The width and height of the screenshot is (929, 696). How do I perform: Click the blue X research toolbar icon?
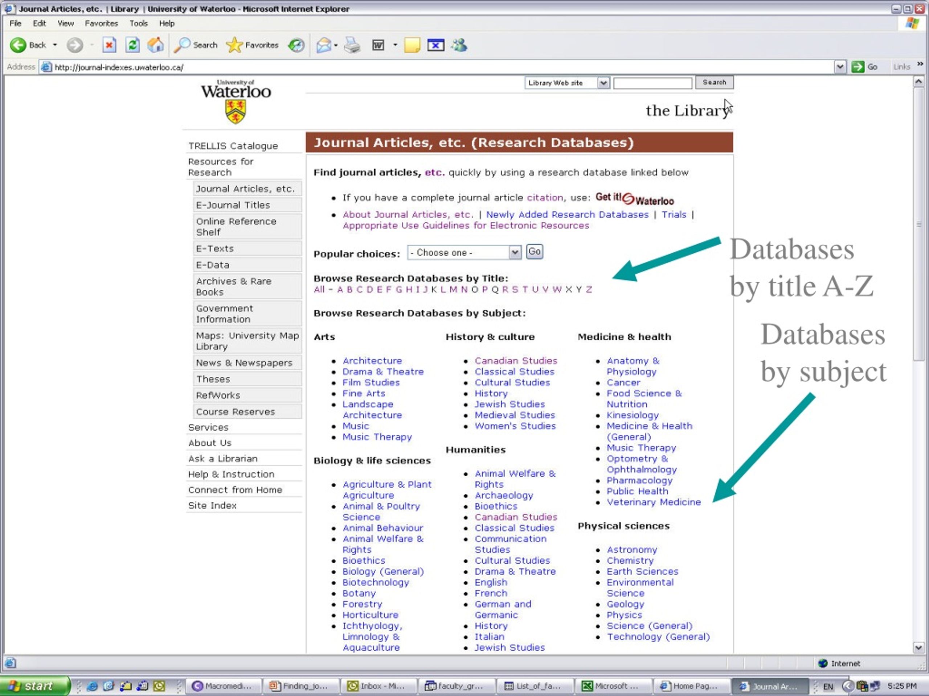tap(435, 45)
